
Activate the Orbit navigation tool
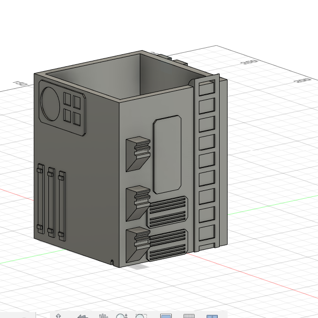coord(58,316)
